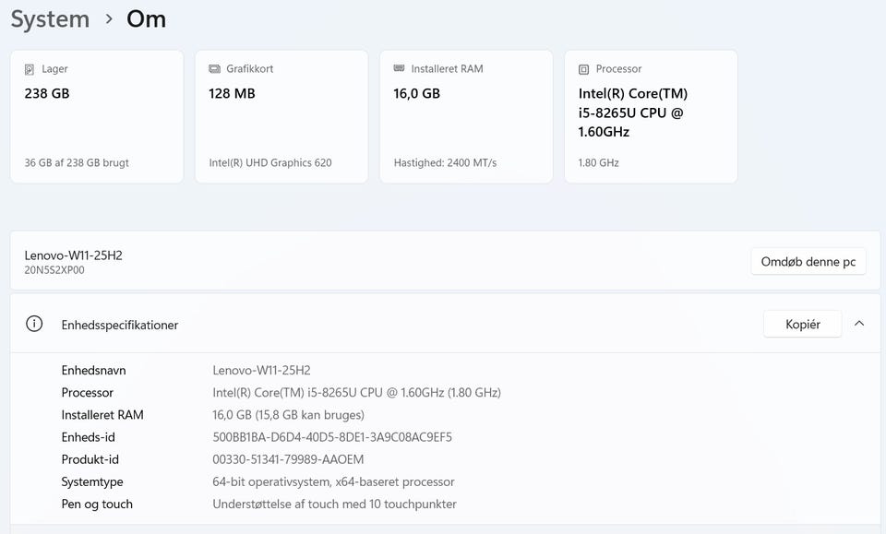Click the Omdøb denne pc button
Image resolution: width=886 pixels, height=534 pixels.
pyautogui.click(x=808, y=262)
